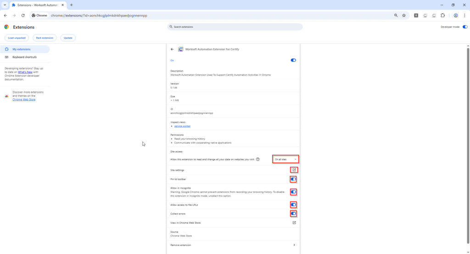The height and width of the screenshot is (254, 470).
Task: Bookmark this tab with star icon
Action: click(x=404, y=15)
